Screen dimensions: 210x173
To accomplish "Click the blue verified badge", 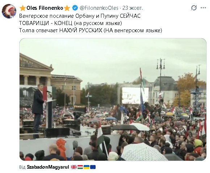I will [75, 8].
